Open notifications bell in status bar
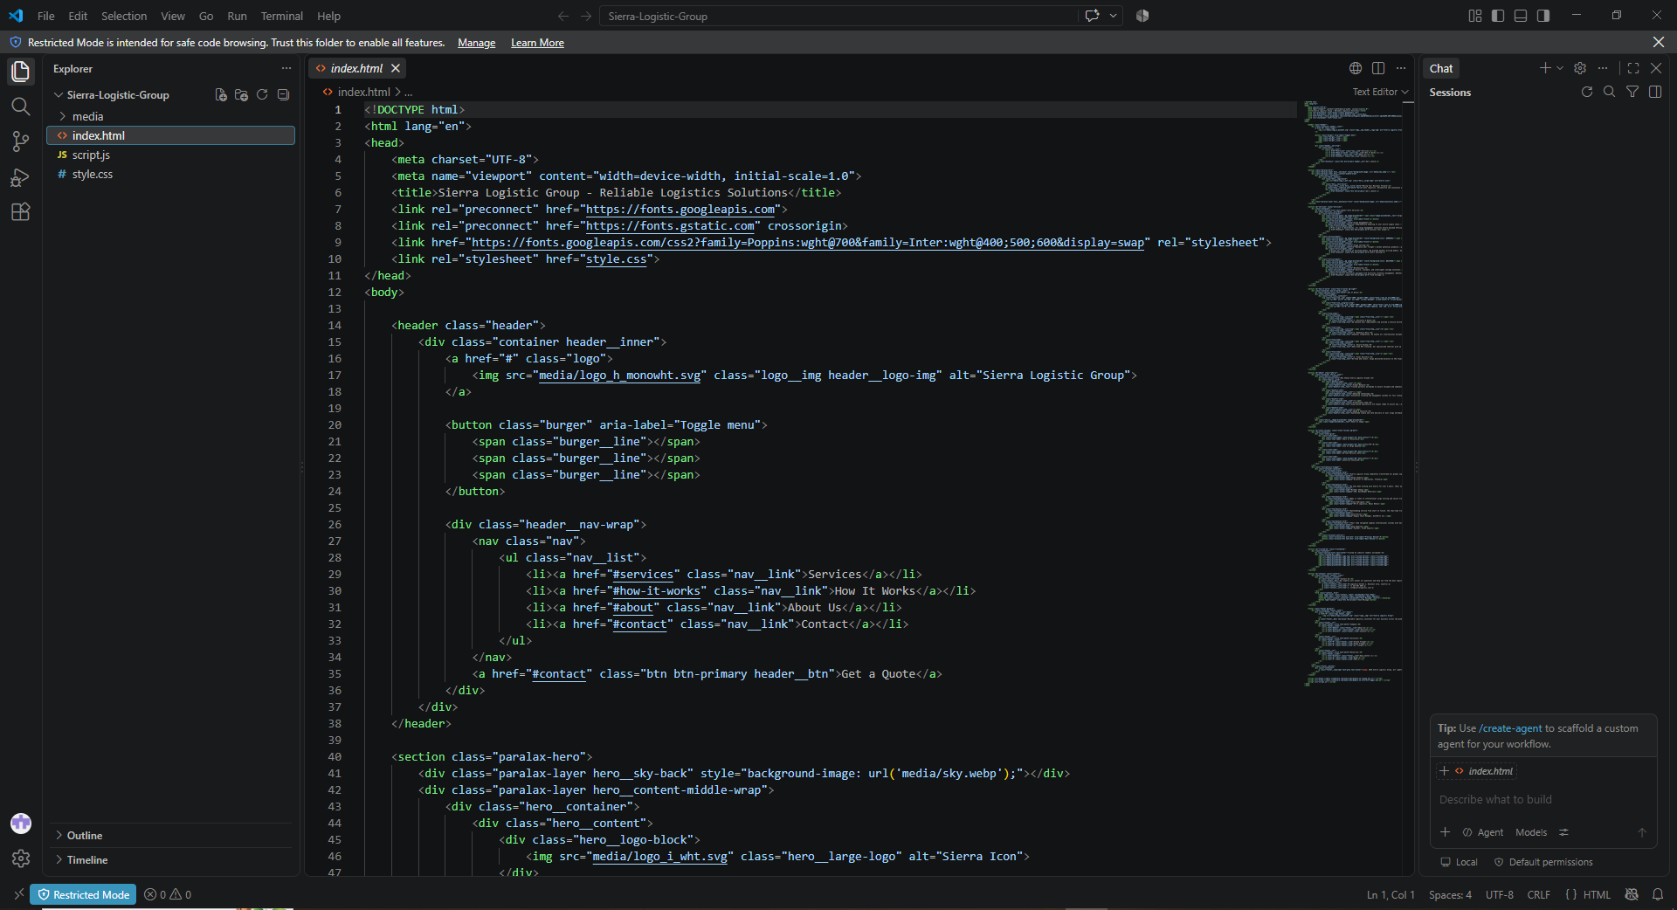 (1658, 894)
